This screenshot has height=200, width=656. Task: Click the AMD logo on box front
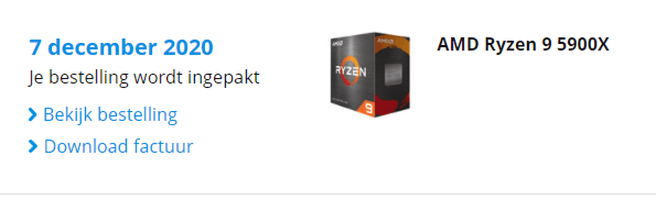coord(337,44)
